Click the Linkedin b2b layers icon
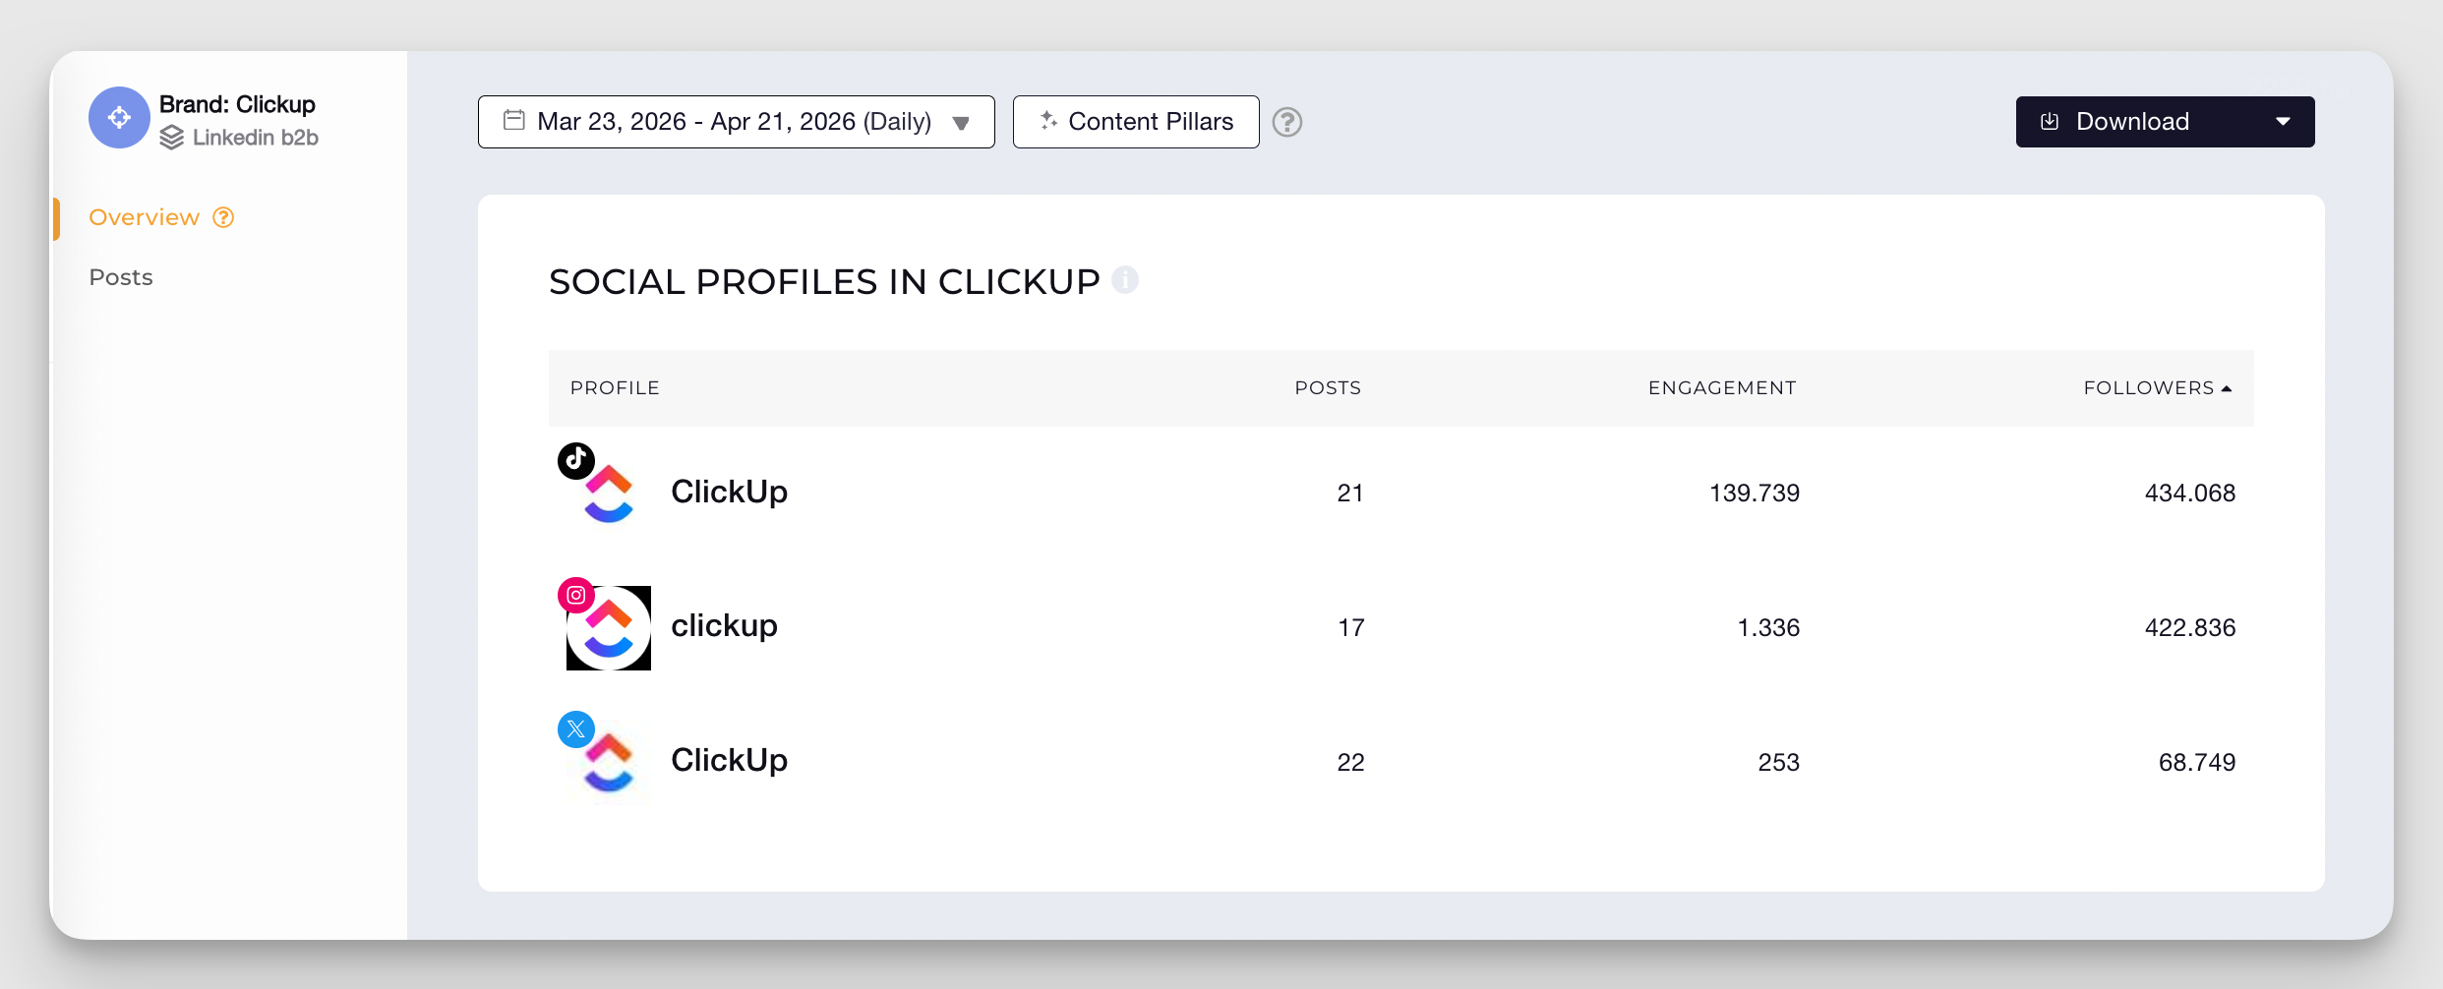The height and width of the screenshot is (989, 2443). pyautogui.click(x=174, y=137)
